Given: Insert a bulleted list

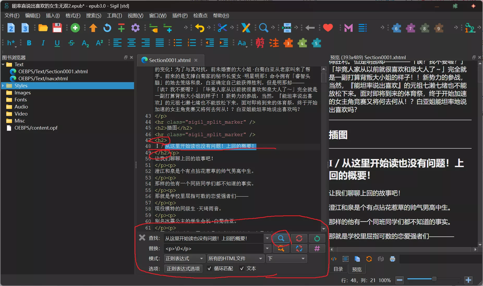Looking at the screenshot, I should tap(178, 43).
